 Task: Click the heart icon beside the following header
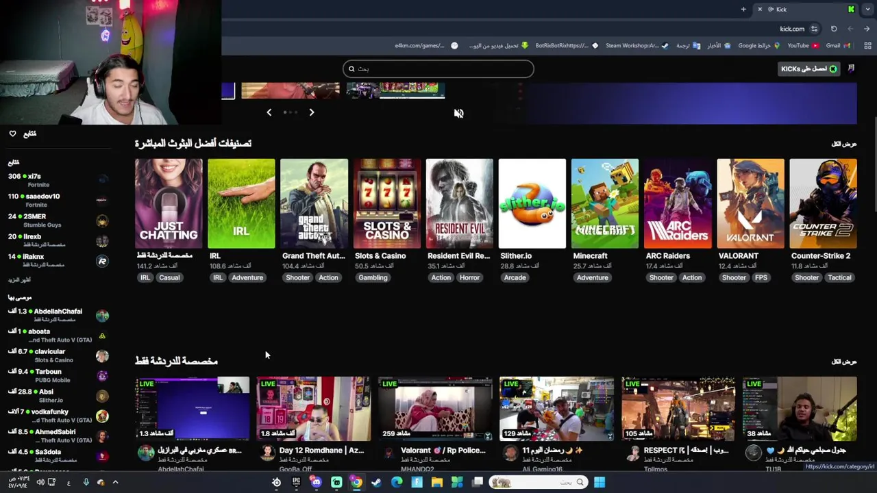[12, 134]
